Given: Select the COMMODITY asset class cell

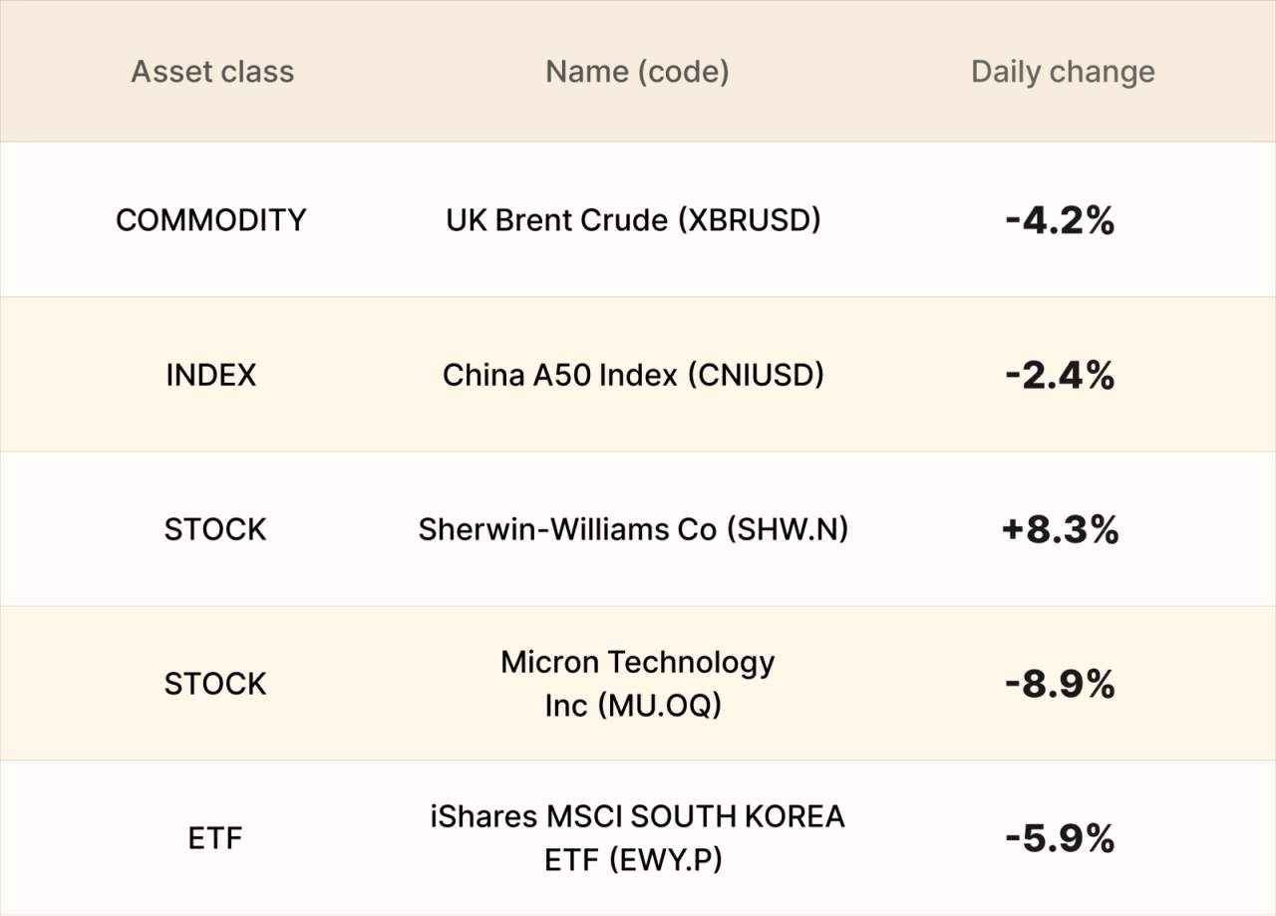Looking at the screenshot, I should coord(211,220).
